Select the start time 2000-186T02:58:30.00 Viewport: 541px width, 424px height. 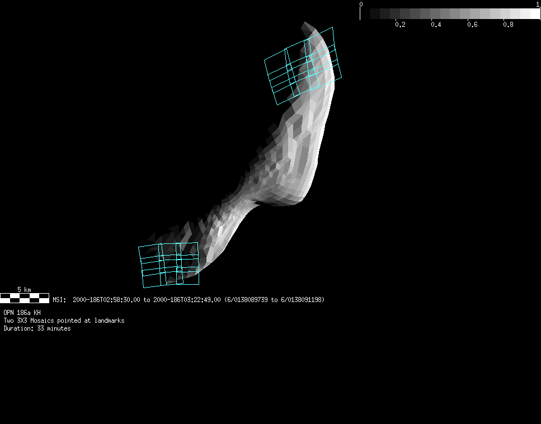pos(106,300)
